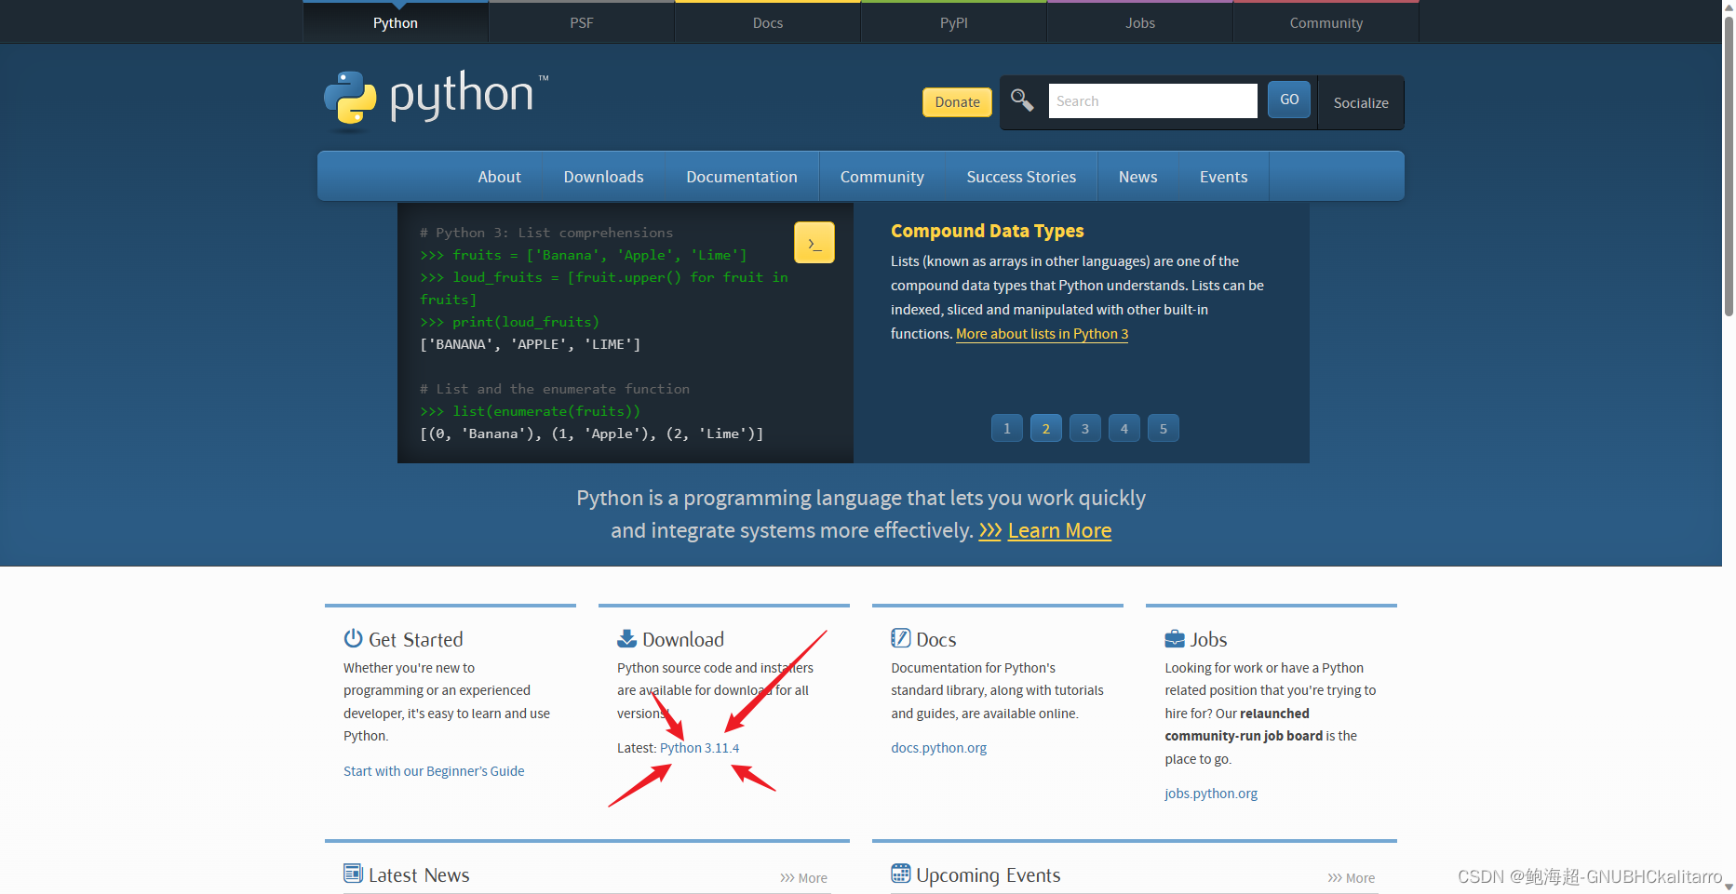This screenshot has width=1736, height=894.
Task: Follow 'More about lists in Python 3' link
Action: [1042, 334]
